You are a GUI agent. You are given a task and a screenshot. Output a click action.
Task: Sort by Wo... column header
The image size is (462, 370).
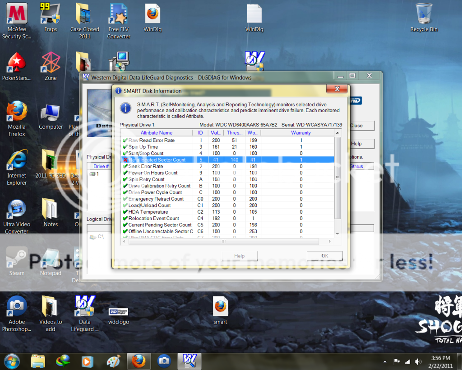(253, 133)
